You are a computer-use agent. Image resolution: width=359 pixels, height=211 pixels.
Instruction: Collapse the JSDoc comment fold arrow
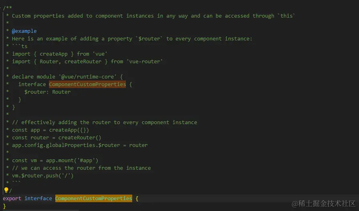click(1, 8)
